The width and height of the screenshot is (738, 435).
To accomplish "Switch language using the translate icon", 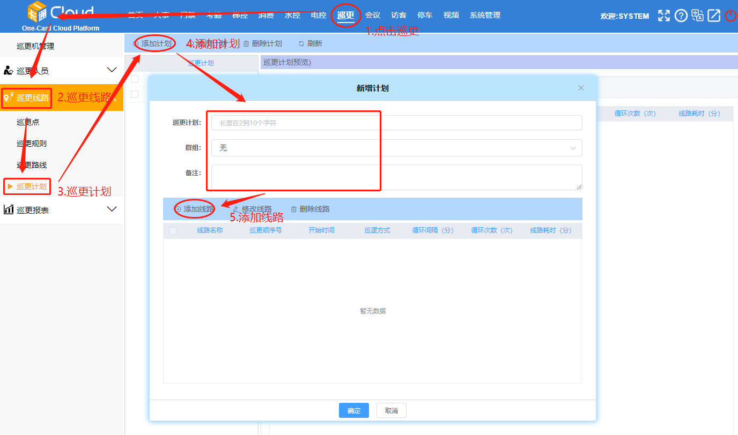I will pos(697,16).
